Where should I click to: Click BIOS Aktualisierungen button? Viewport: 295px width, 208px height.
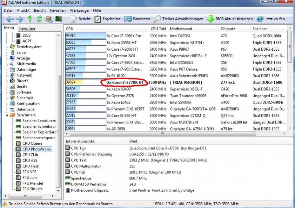pyautogui.click(x=230, y=19)
